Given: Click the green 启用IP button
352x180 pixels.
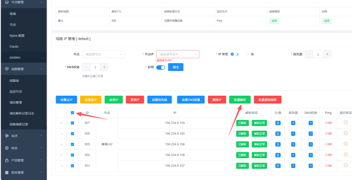Looking at the screenshot, I should click(113, 100).
